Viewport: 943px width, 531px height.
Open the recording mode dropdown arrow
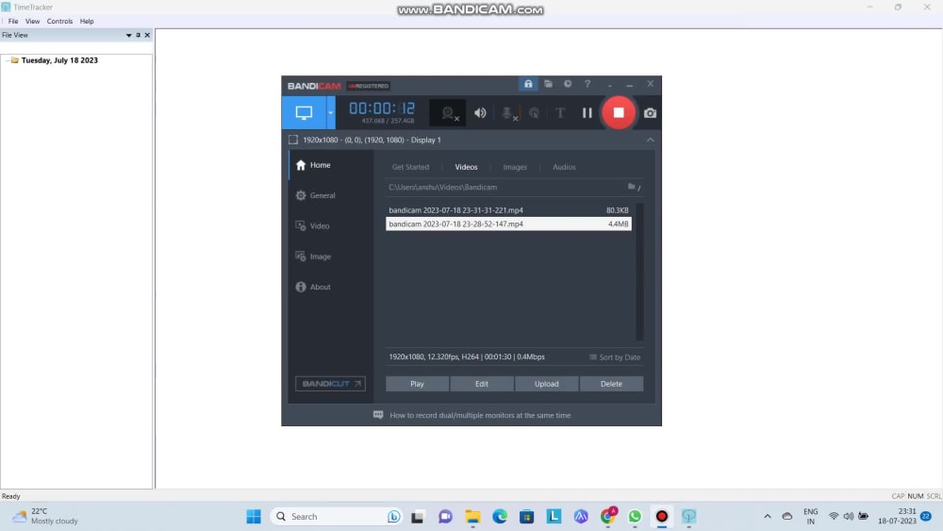[331, 112]
